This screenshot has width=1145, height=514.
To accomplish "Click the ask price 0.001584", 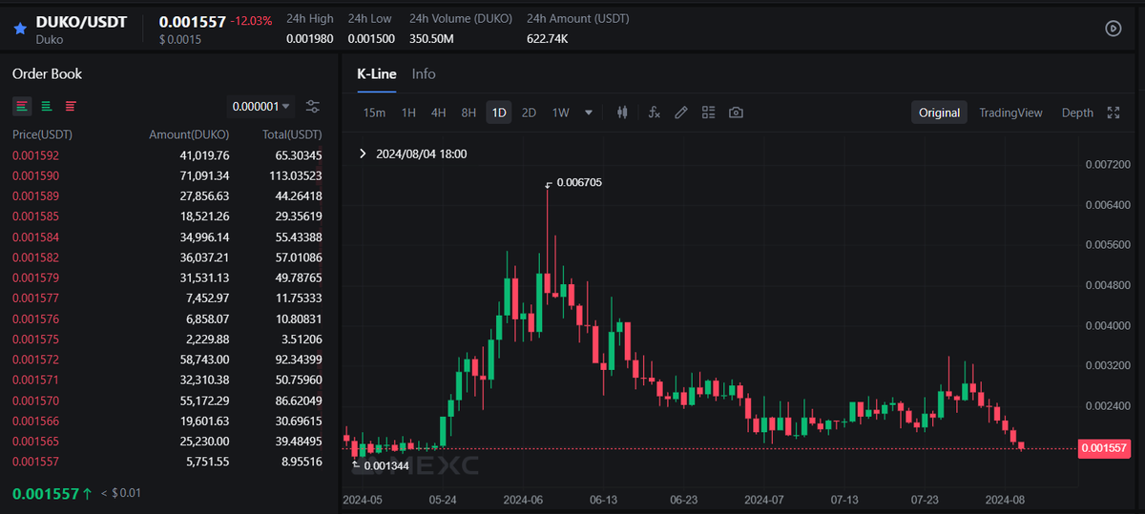I will [35, 236].
